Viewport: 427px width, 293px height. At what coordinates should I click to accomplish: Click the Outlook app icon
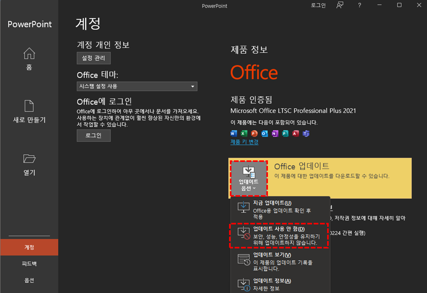264,133
